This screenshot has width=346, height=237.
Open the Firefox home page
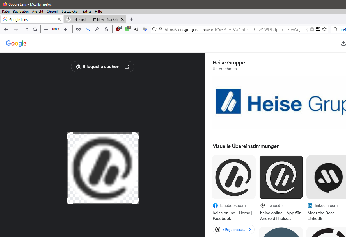pos(35,29)
